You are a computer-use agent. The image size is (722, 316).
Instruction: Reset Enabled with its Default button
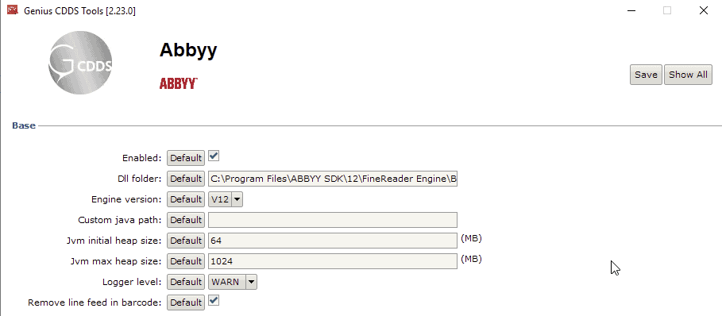pos(186,158)
